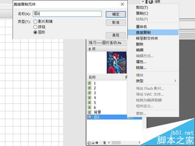The height and width of the screenshot is (146, 195).
Task: Collapse the panel with top chevron arrow
Action: tap(143, 2)
